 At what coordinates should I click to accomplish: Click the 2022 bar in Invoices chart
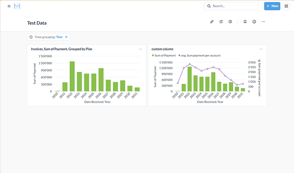[x=72, y=76]
